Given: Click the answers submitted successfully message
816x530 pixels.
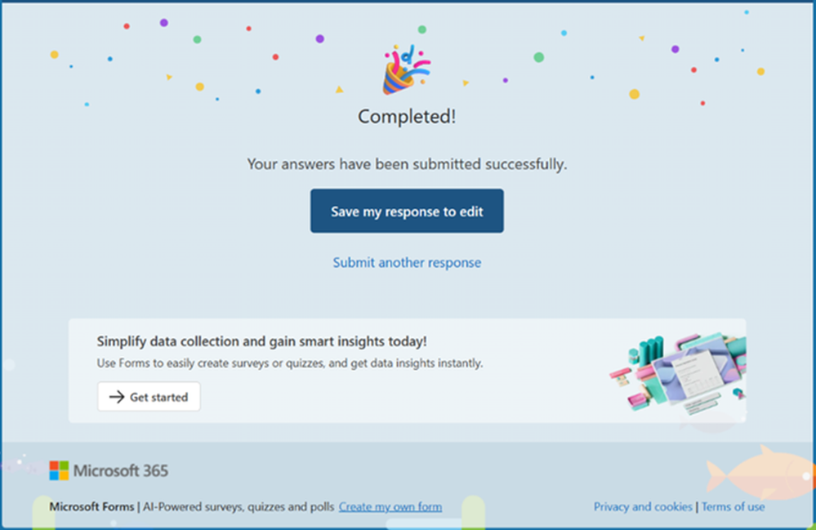Looking at the screenshot, I should click(407, 164).
